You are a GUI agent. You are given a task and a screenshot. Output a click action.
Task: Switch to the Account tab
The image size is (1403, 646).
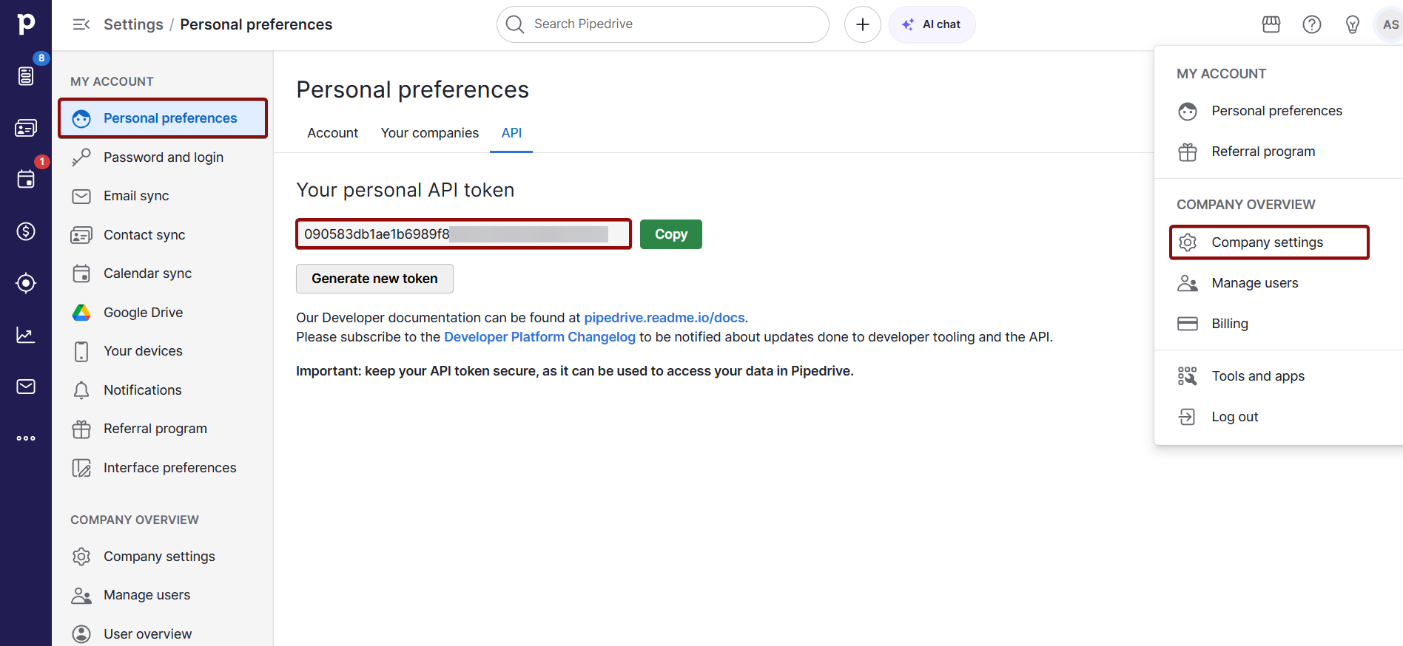point(332,133)
